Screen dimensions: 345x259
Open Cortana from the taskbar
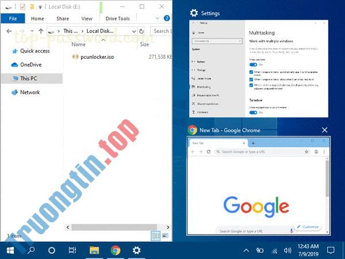click(x=52, y=250)
